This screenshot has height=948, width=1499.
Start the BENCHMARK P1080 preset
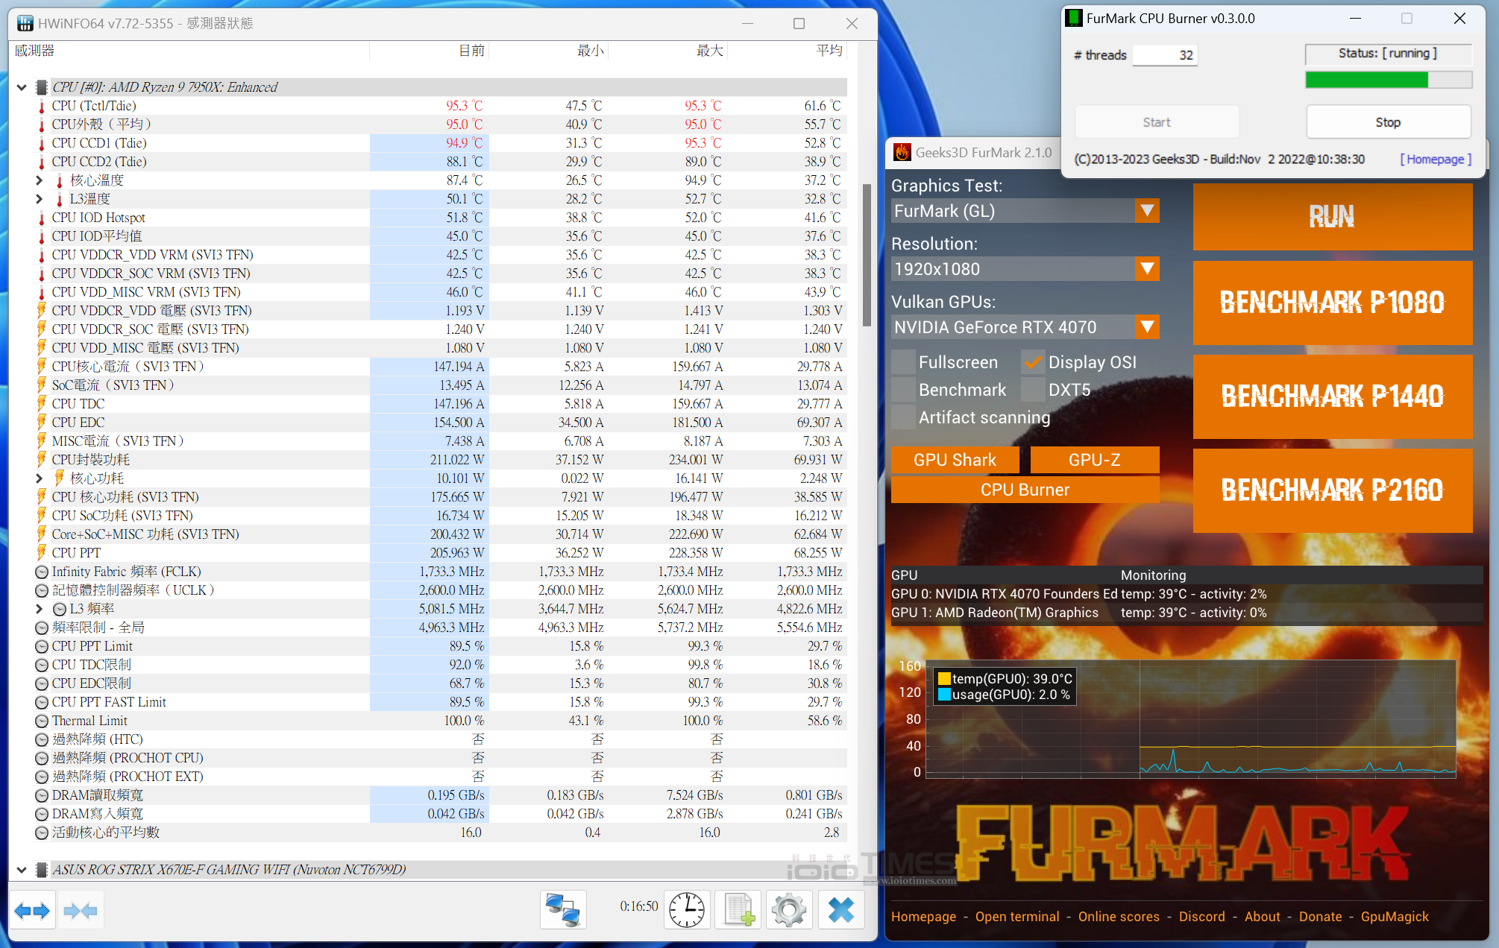tap(1333, 303)
